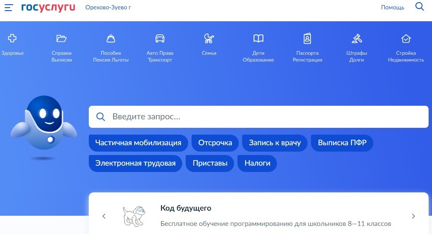Open the Семья category label
The image size is (432, 234).
pyautogui.click(x=209, y=53)
